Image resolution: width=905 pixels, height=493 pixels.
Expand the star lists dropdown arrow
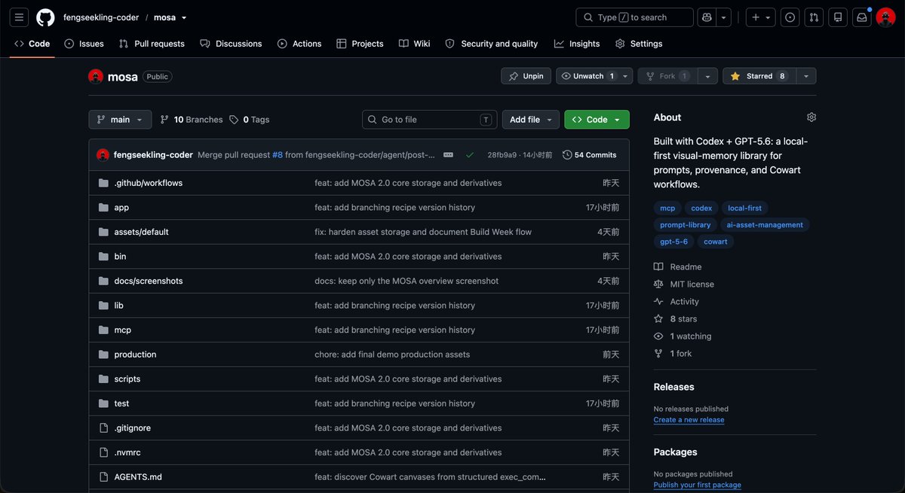[x=805, y=76]
